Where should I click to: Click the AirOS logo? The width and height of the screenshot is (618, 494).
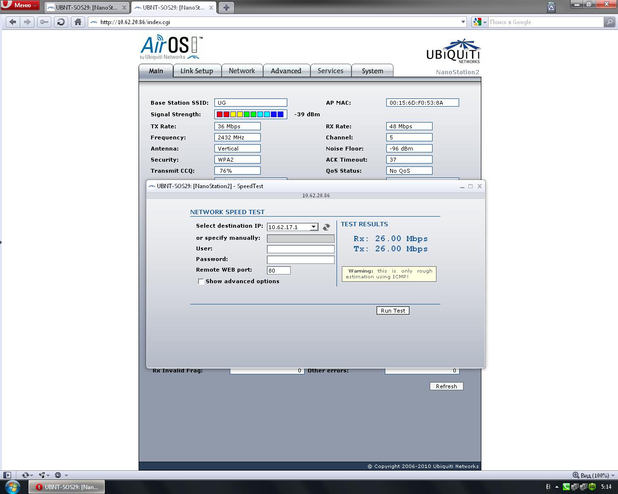[171, 48]
